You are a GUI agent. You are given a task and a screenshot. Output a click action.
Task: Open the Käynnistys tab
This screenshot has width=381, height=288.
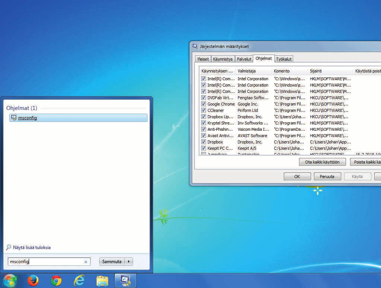click(x=223, y=59)
